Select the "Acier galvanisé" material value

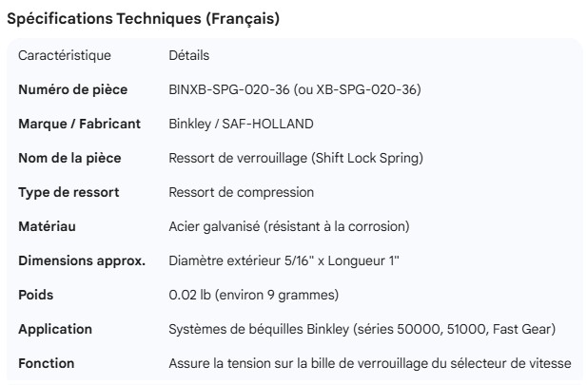(288, 226)
